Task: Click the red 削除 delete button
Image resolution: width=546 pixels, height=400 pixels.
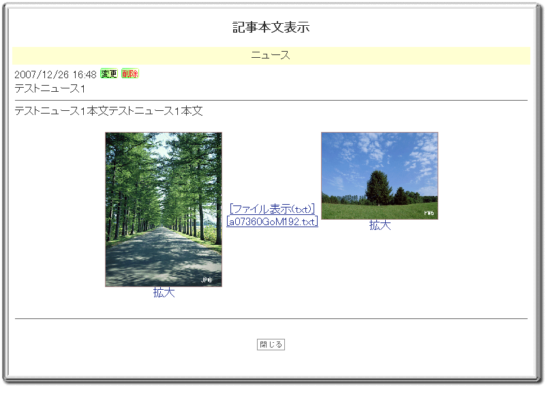Action: 130,73
